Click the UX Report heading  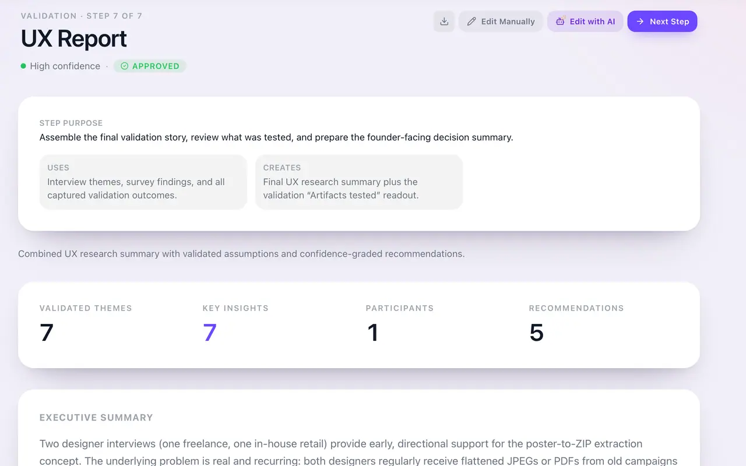(73, 38)
